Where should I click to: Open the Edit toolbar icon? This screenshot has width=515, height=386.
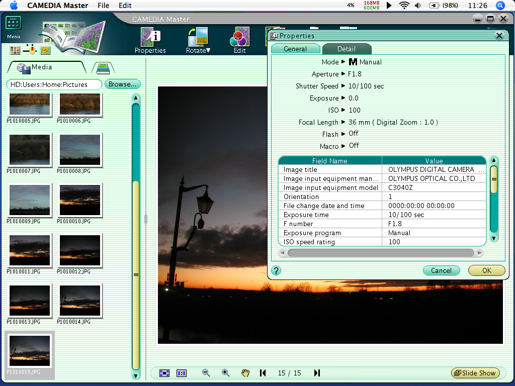[x=240, y=40]
